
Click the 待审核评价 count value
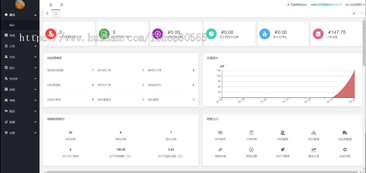click(193, 85)
